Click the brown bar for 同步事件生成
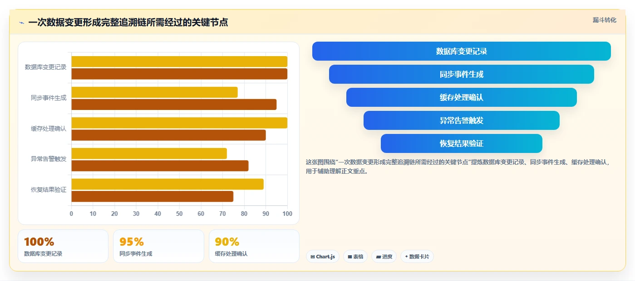Viewport: 635px width, 281px height. pos(174,105)
